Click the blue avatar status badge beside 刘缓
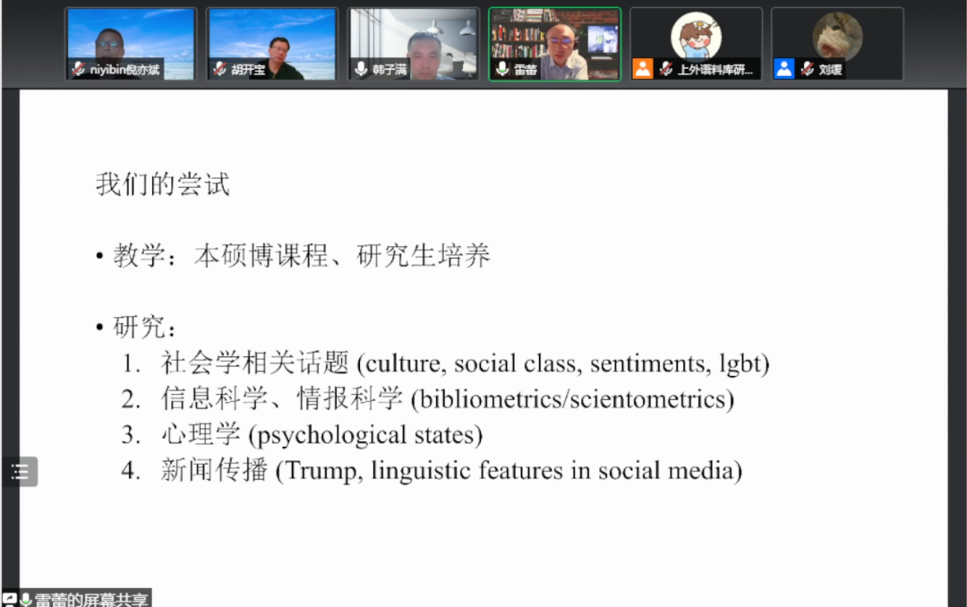 tap(784, 68)
